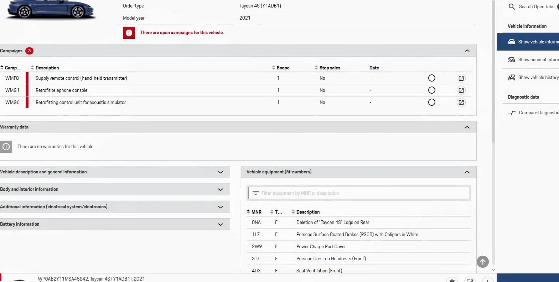Open Show vehicle information menu item

pyautogui.click(x=528, y=42)
